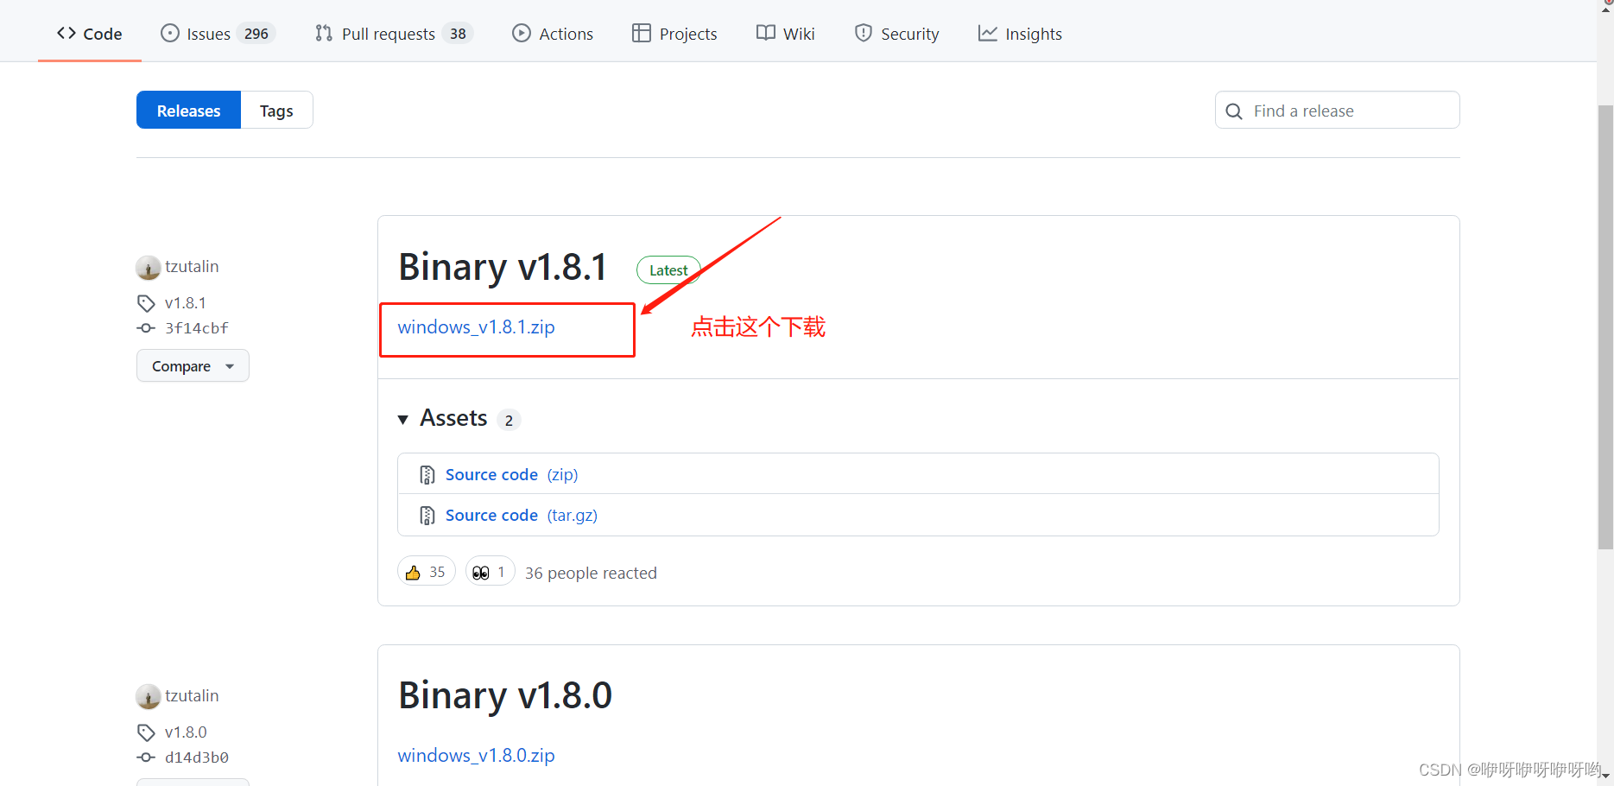Click the commit icon beside 3f14cbf

point(146,328)
